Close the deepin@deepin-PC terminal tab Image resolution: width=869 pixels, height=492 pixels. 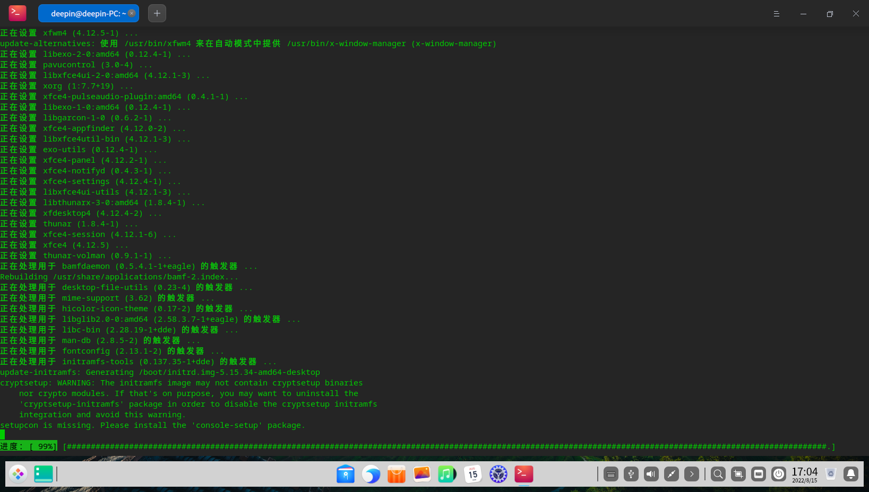[x=132, y=13]
